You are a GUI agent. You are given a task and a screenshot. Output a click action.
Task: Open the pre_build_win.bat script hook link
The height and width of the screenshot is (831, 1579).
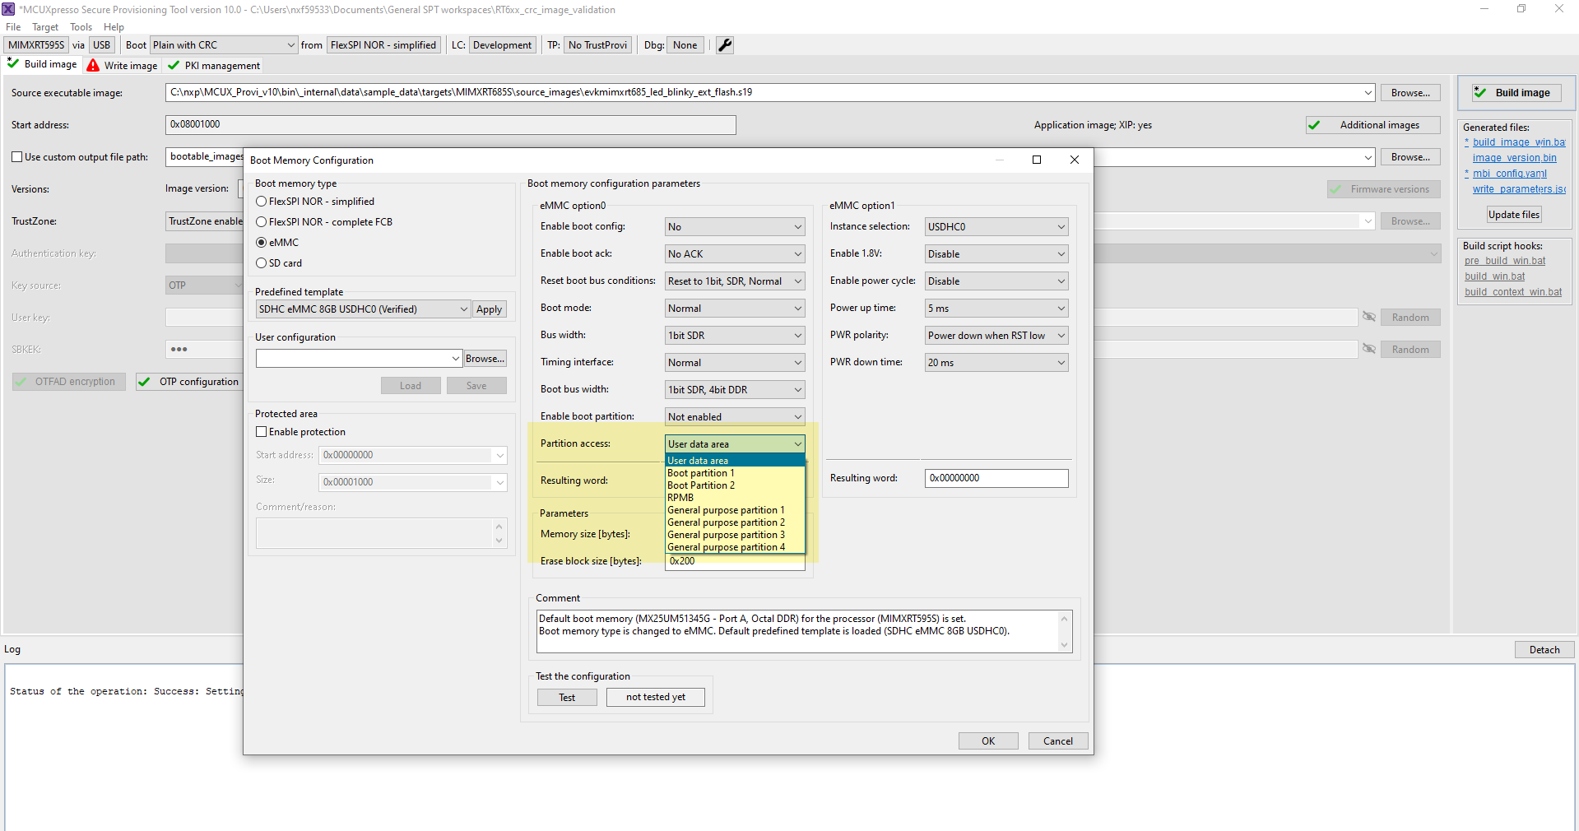pos(1505,260)
